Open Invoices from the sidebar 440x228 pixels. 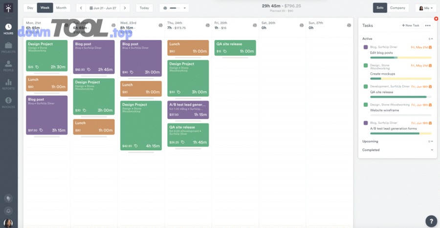pos(8,103)
